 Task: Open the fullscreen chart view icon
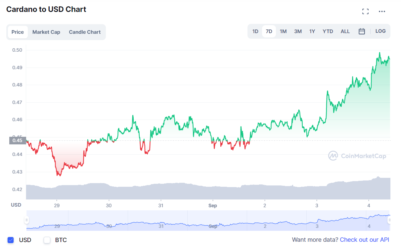point(365,12)
